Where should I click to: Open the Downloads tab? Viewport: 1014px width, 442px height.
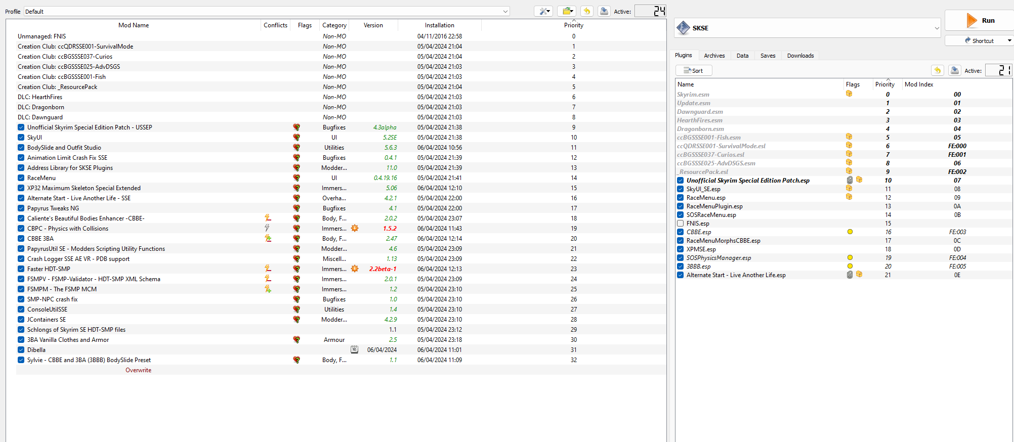[x=800, y=56]
